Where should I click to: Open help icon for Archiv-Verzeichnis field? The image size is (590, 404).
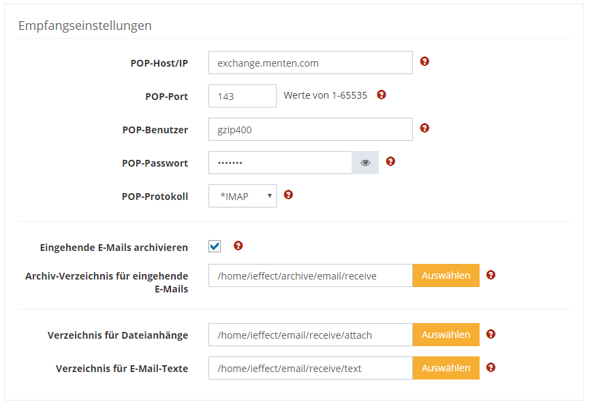pyautogui.click(x=491, y=275)
